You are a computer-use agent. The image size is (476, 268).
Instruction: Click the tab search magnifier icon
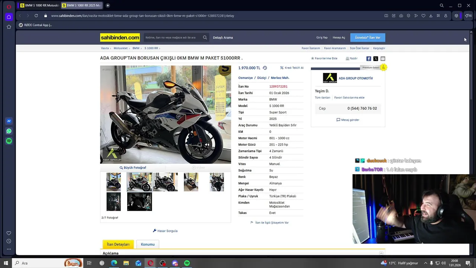pos(441,6)
